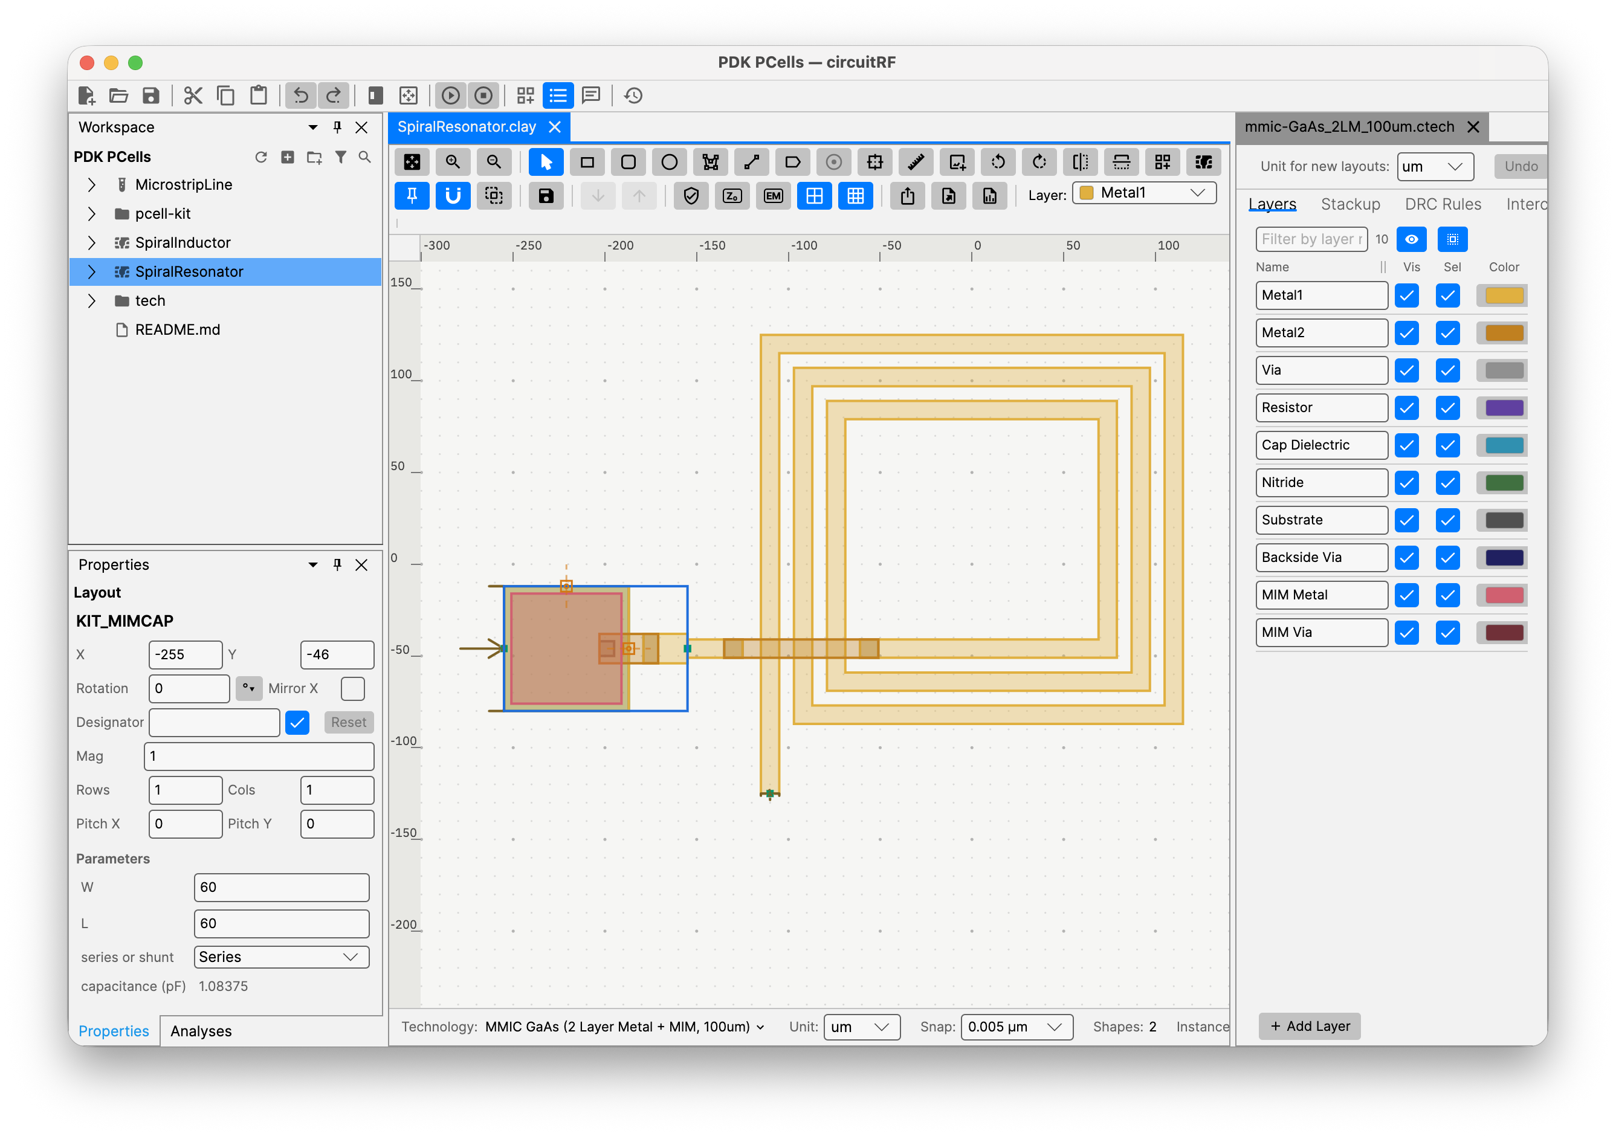Select the pointer arrow tool
The width and height of the screenshot is (1616, 1136).
click(546, 163)
